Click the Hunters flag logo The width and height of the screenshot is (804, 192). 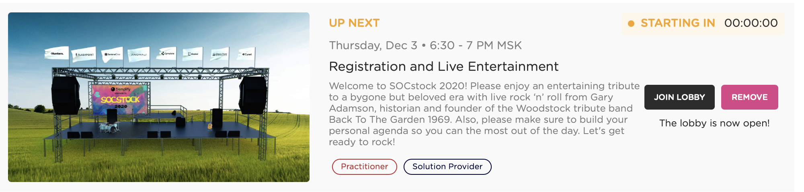click(57, 54)
